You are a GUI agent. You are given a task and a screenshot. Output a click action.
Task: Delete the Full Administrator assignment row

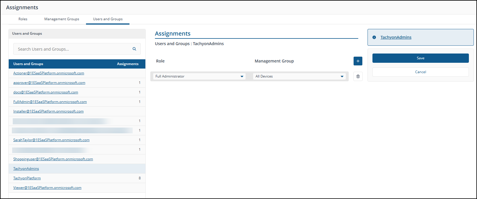tap(358, 76)
